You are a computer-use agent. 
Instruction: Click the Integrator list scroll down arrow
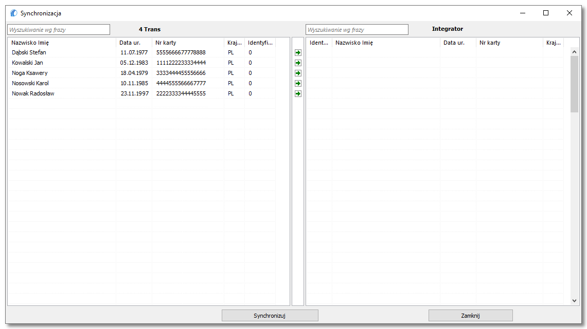tap(574, 301)
